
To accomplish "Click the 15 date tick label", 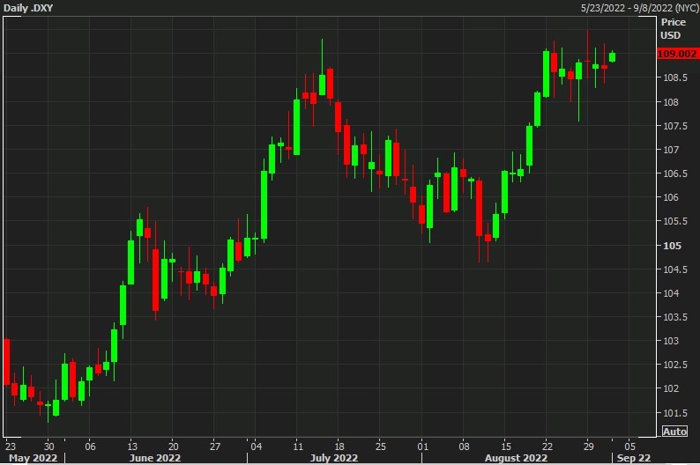I will [x=506, y=447].
